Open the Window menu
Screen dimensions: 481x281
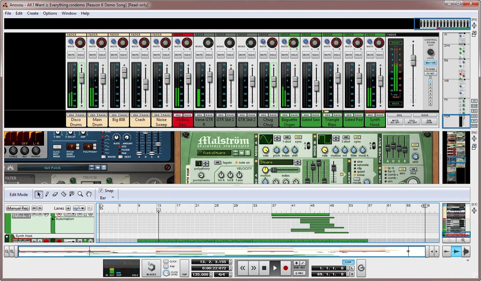[x=69, y=13]
